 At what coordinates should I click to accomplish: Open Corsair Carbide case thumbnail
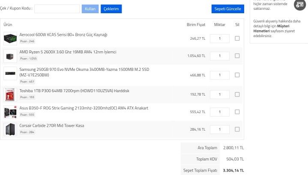(x=10, y=129)
